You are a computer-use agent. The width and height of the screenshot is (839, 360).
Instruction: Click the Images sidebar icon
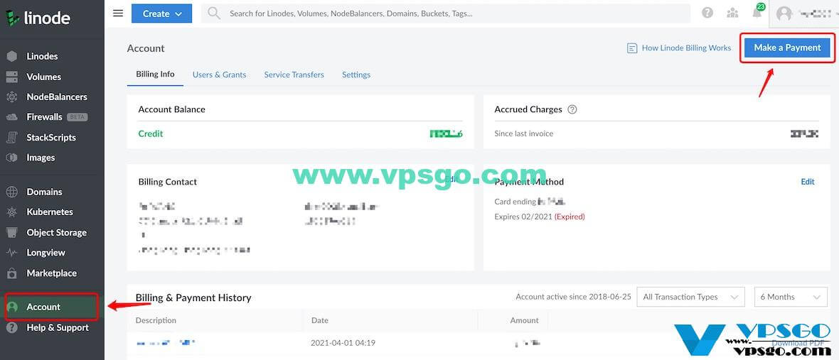point(12,158)
